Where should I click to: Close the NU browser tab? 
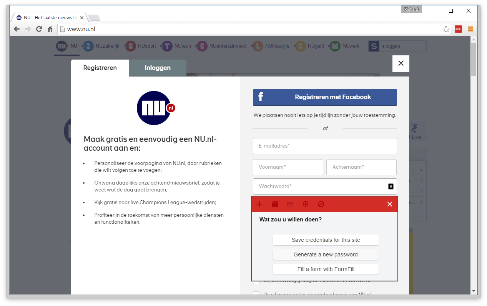(x=82, y=18)
